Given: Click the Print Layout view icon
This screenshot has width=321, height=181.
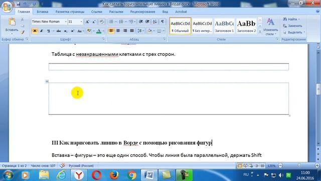Looking at the screenshot, I should [x=240, y=165].
